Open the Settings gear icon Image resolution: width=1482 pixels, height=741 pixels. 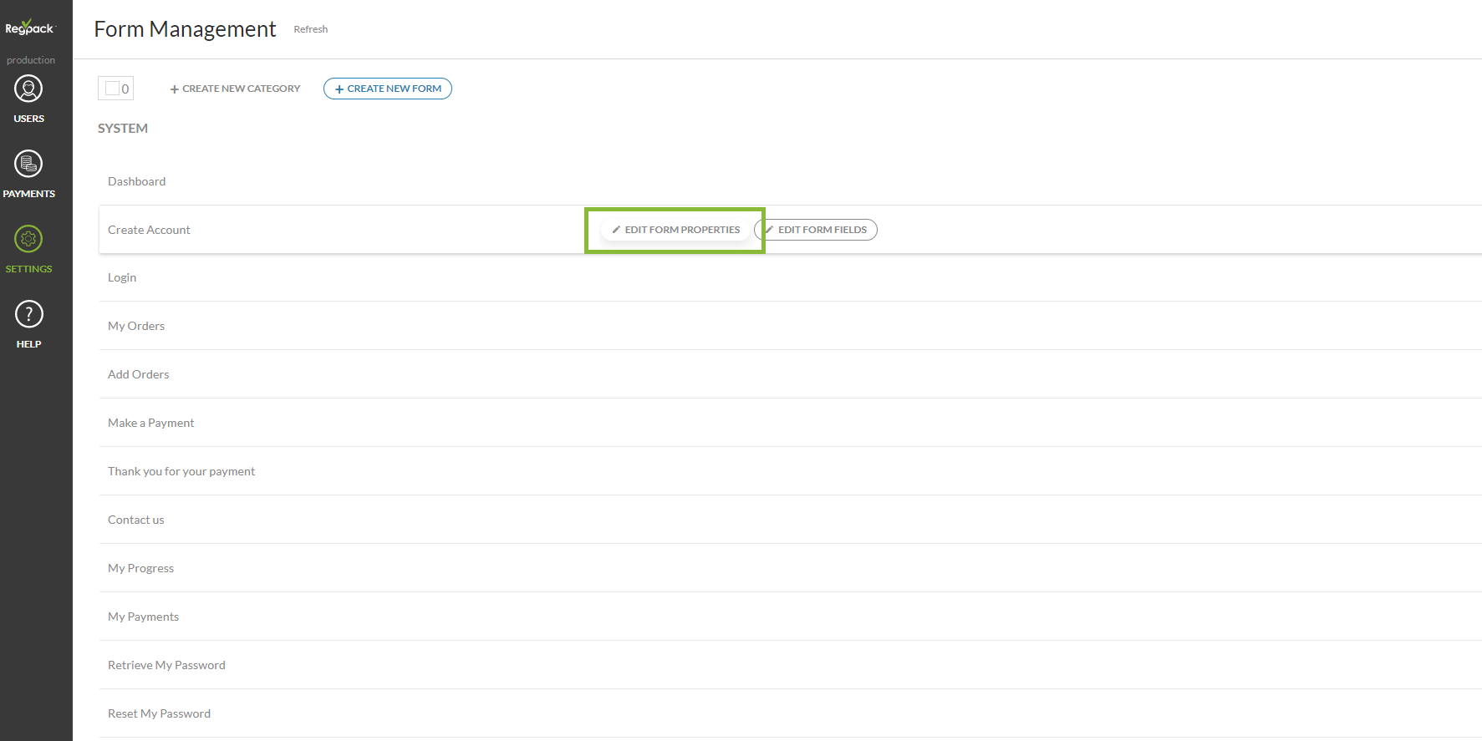tap(28, 240)
